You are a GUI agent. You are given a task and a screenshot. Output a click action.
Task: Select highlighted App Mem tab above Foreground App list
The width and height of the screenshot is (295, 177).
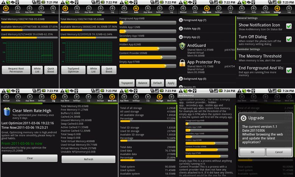(207, 10)
